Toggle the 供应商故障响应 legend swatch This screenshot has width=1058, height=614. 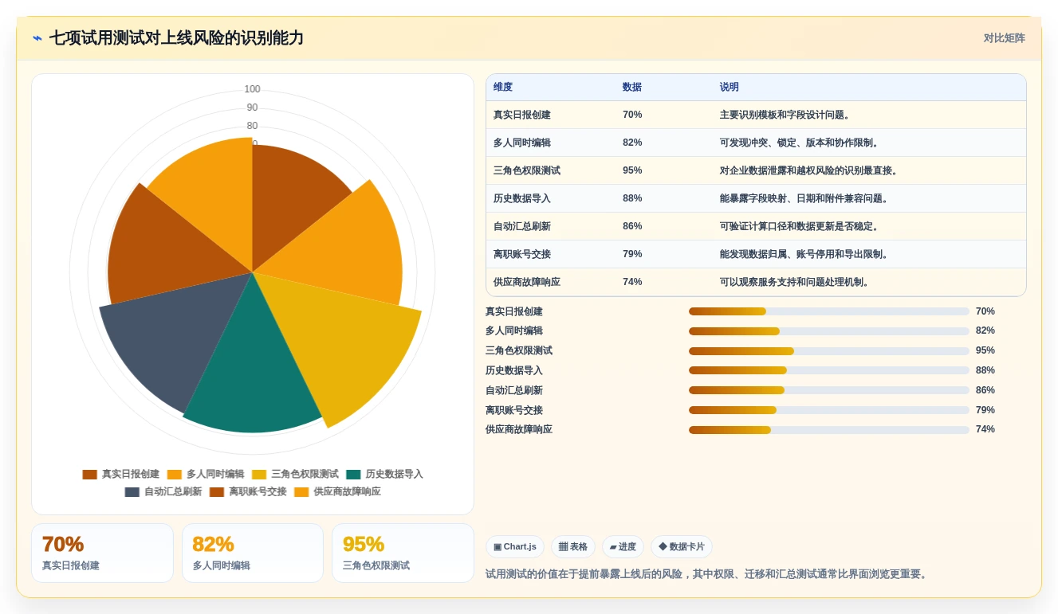coord(301,492)
